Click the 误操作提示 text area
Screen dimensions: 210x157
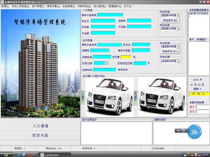tap(181, 133)
